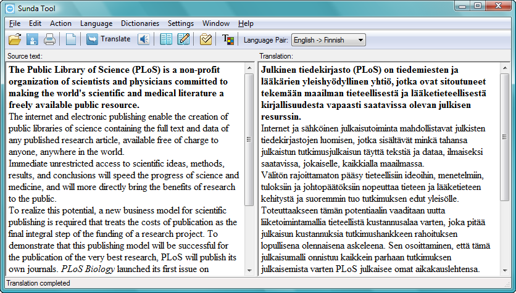This screenshot has height=293, width=516.
Task: Open the Help menu
Action: click(x=246, y=23)
